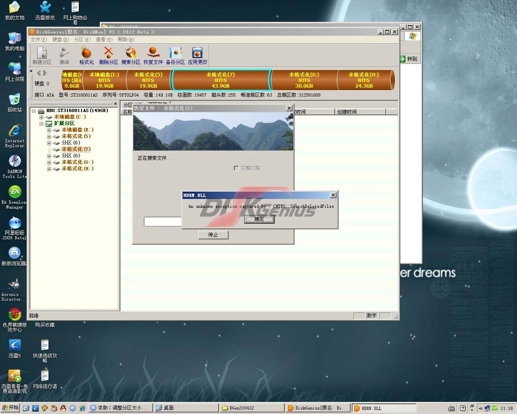Click the 停止 (stop) button

point(213,235)
